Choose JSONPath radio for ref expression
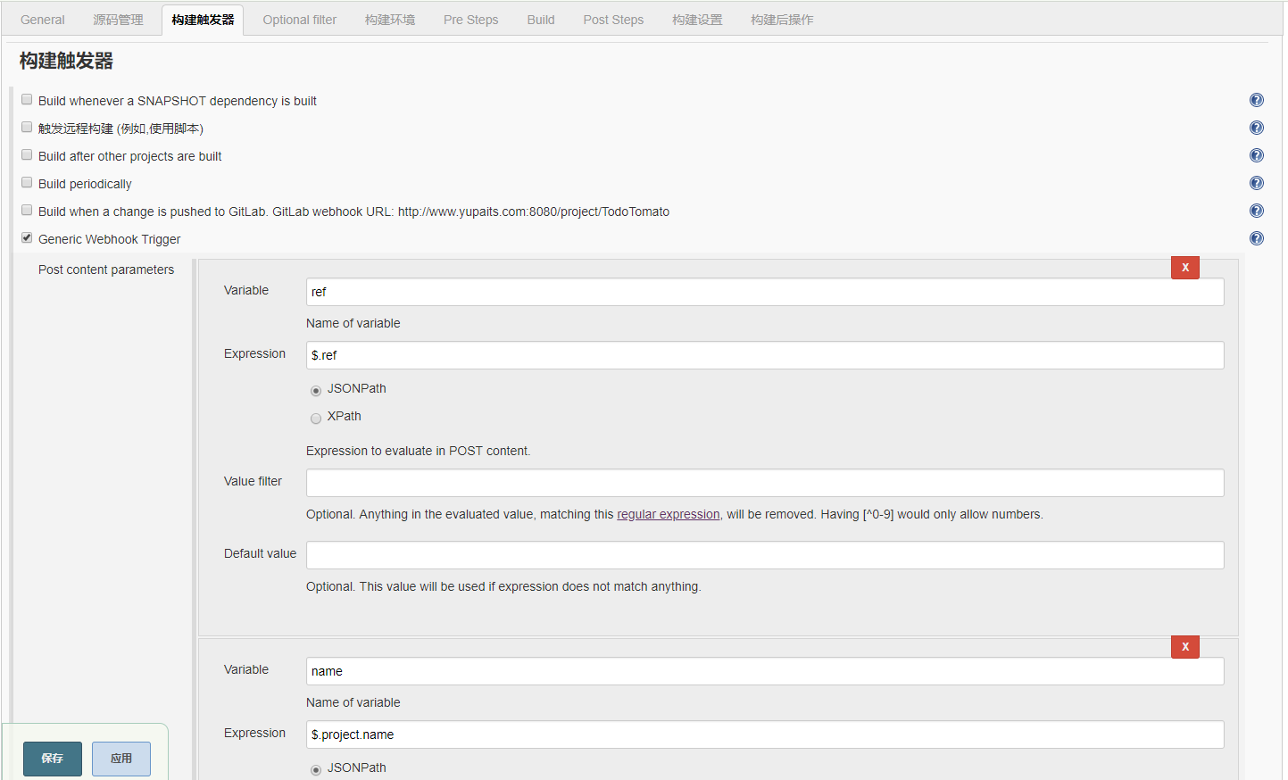1288x780 pixels. coord(316,391)
